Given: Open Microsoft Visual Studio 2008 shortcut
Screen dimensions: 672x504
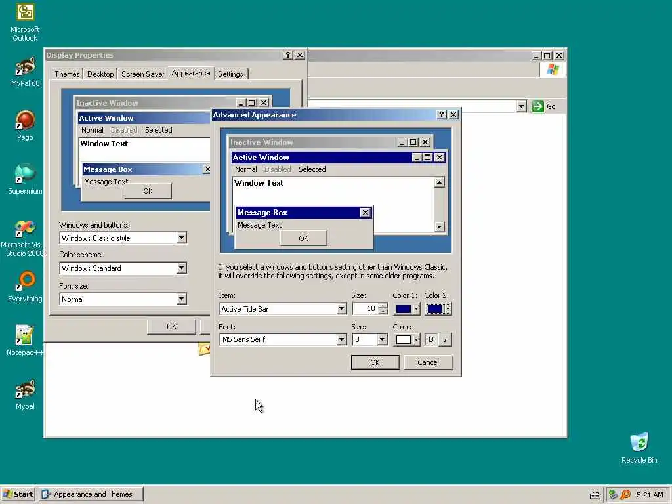Looking at the screenshot, I should click(24, 238).
